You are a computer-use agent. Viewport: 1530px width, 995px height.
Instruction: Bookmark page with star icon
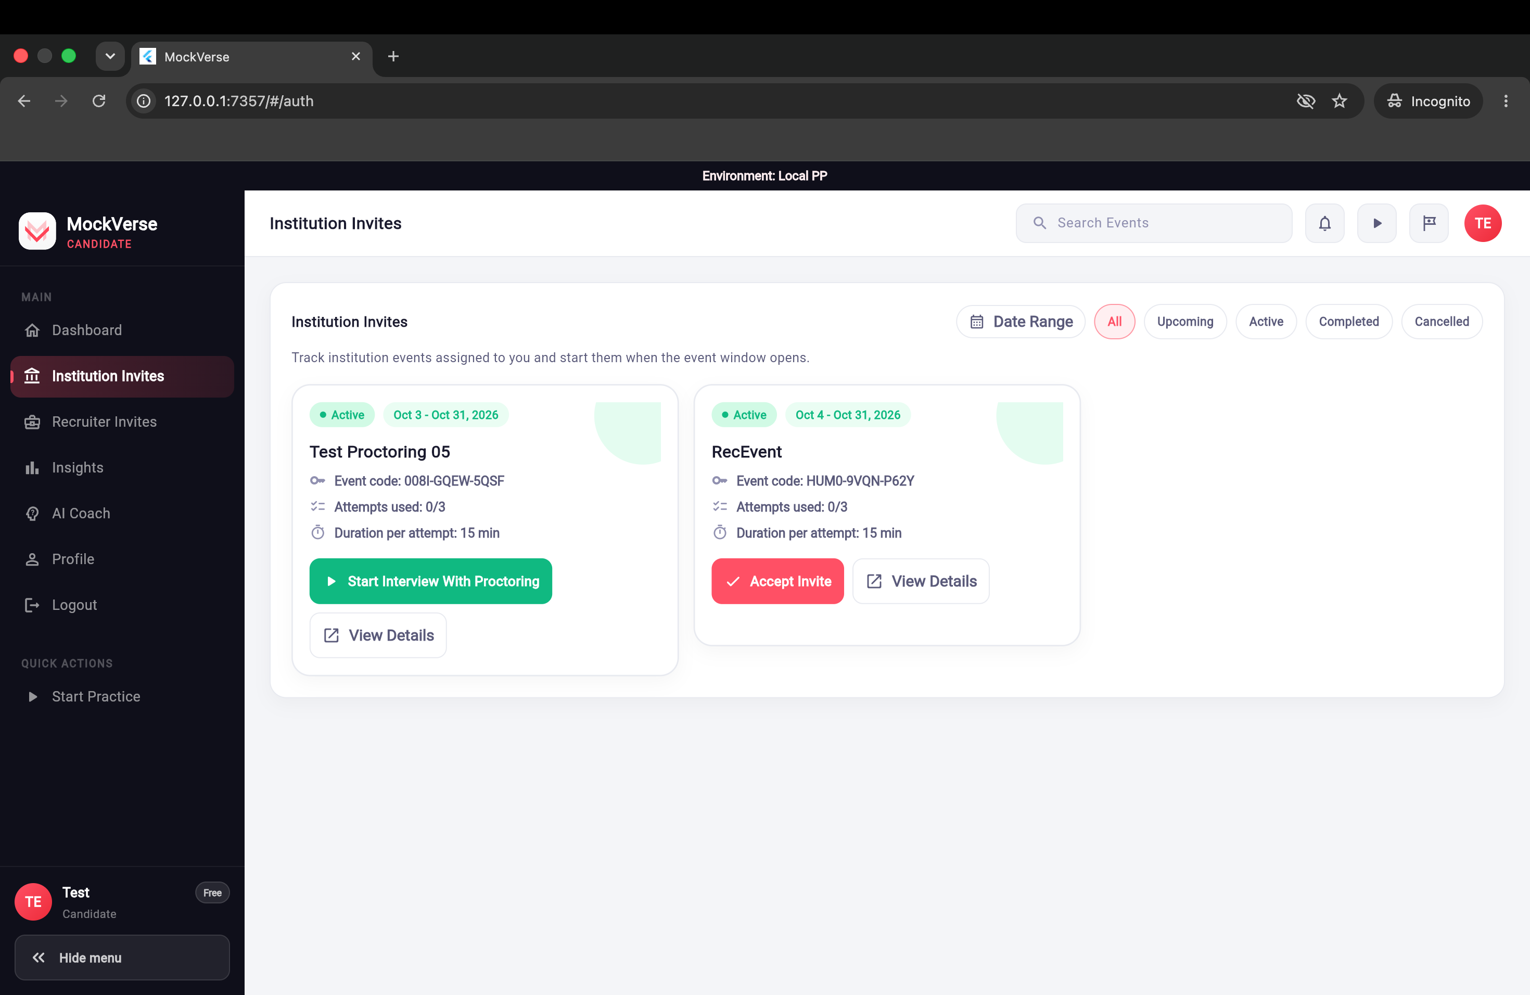point(1339,101)
